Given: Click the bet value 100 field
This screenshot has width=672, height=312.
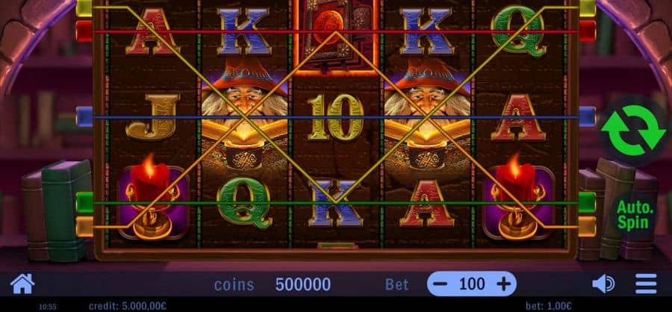Looking at the screenshot, I should click(472, 284).
